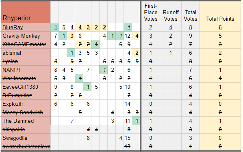The image size is (243, 152).
Task: Click the Total Votes column header
Action: click(191, 12)
